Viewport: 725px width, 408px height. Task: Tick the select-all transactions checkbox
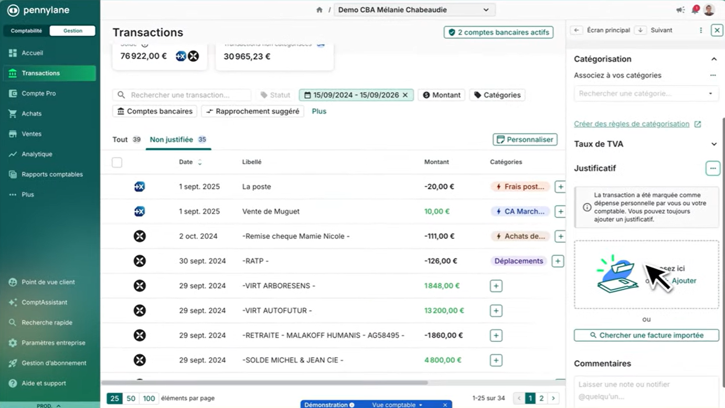(x=117, y=162)
